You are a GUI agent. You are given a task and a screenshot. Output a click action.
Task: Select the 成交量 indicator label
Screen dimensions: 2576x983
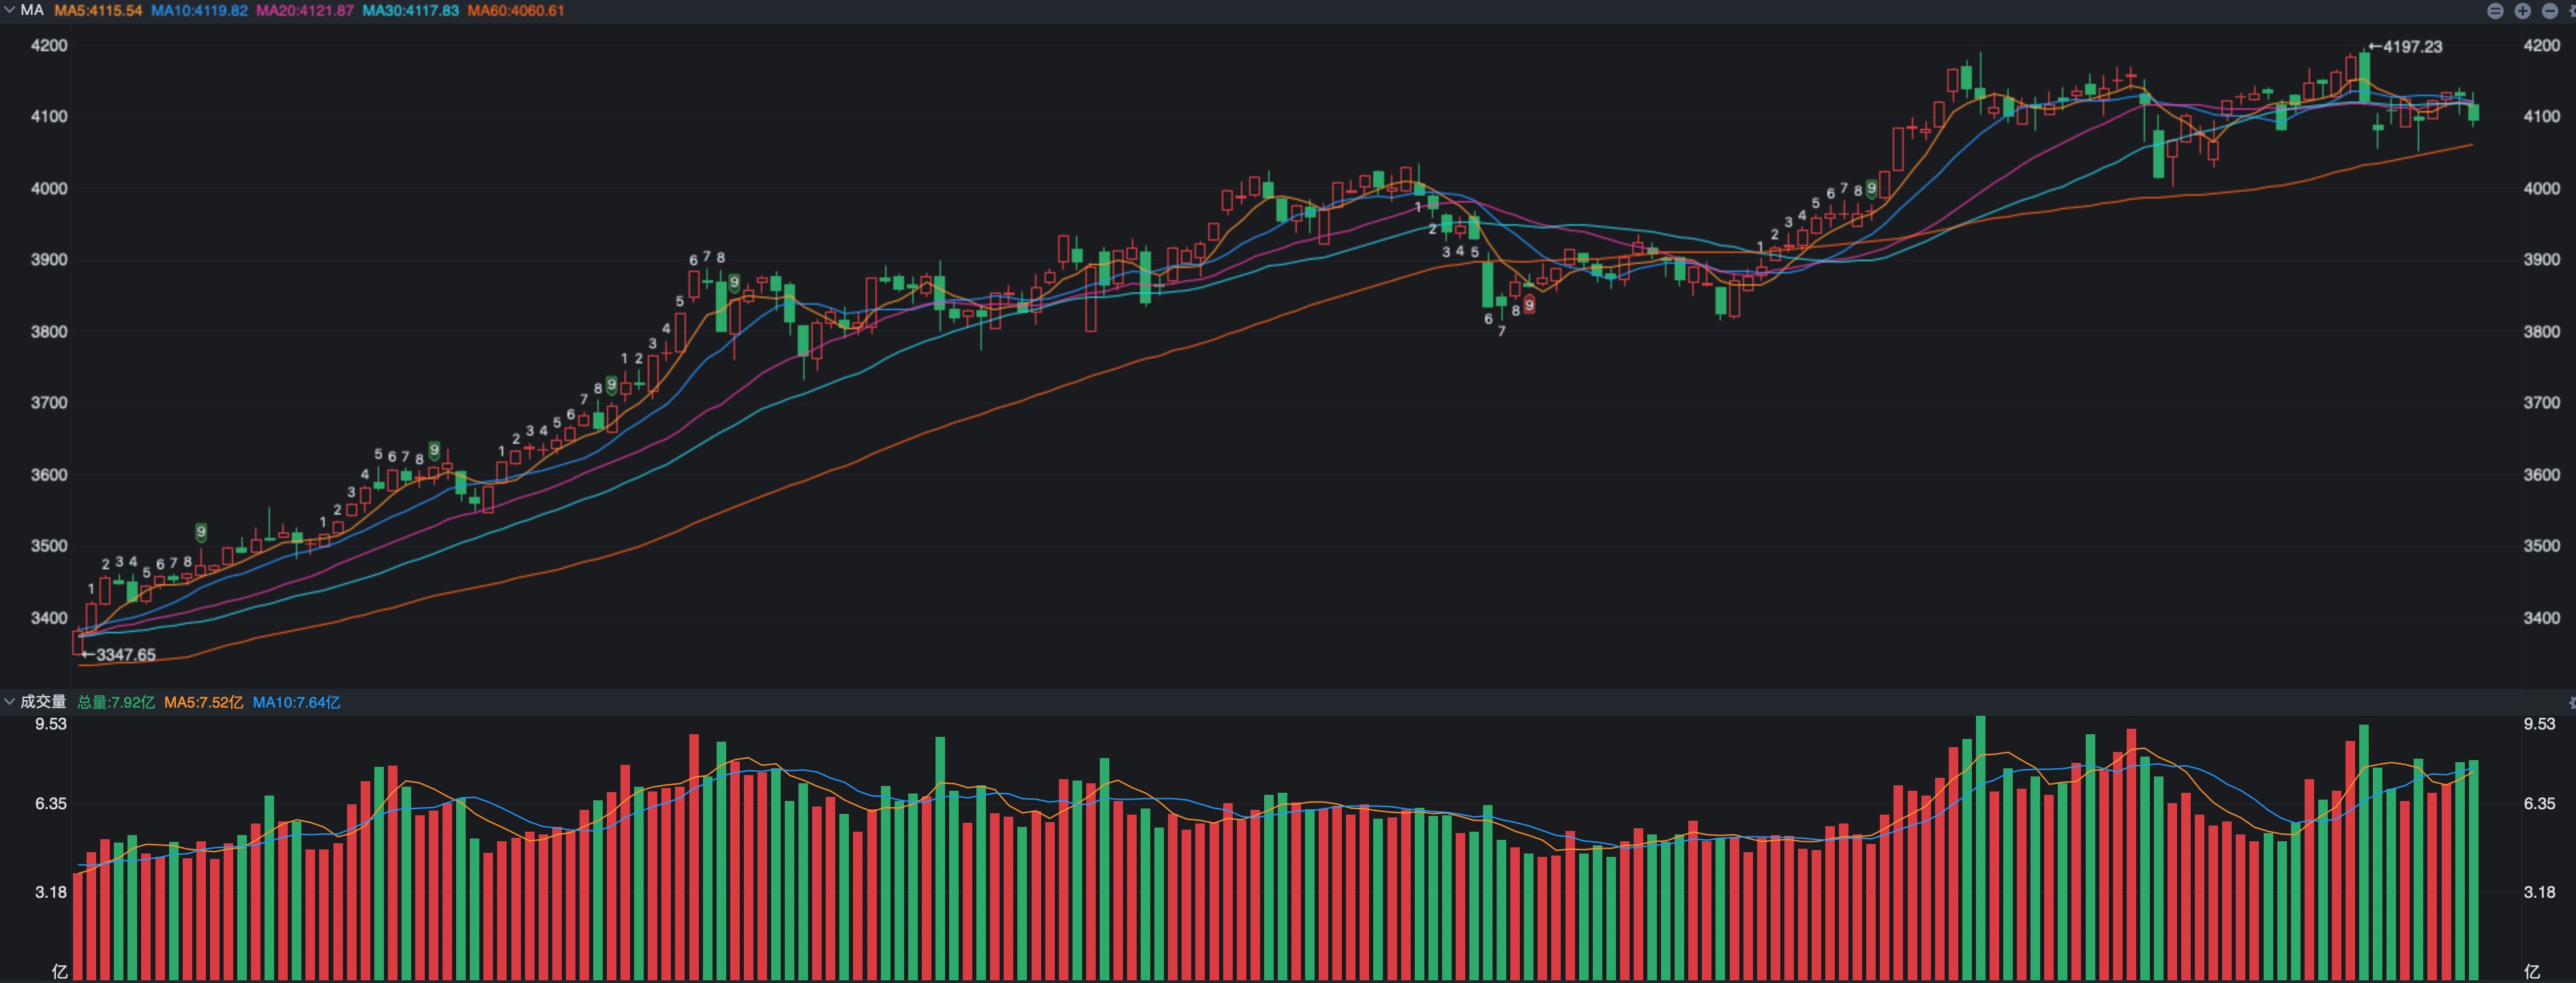[x=43, y=702]
